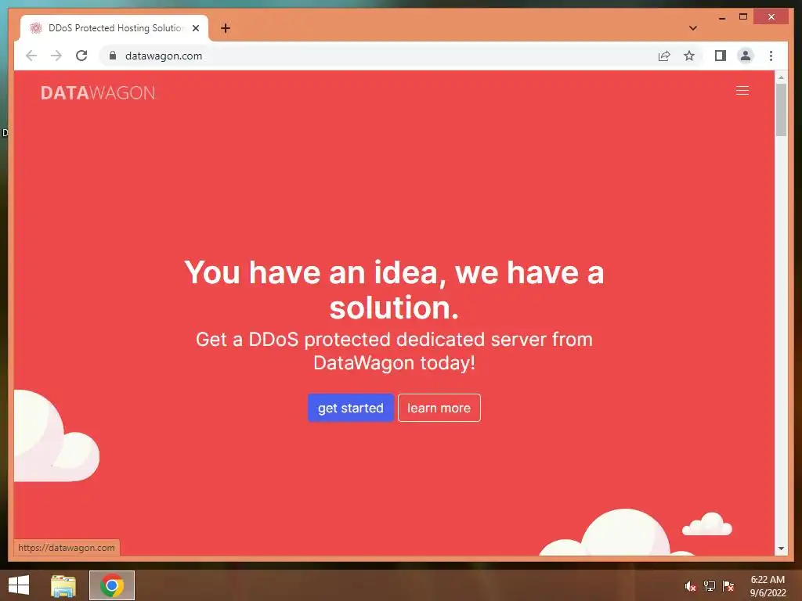Expand the tab search dropdown arrow
The image size is (802, 601).
692,28
